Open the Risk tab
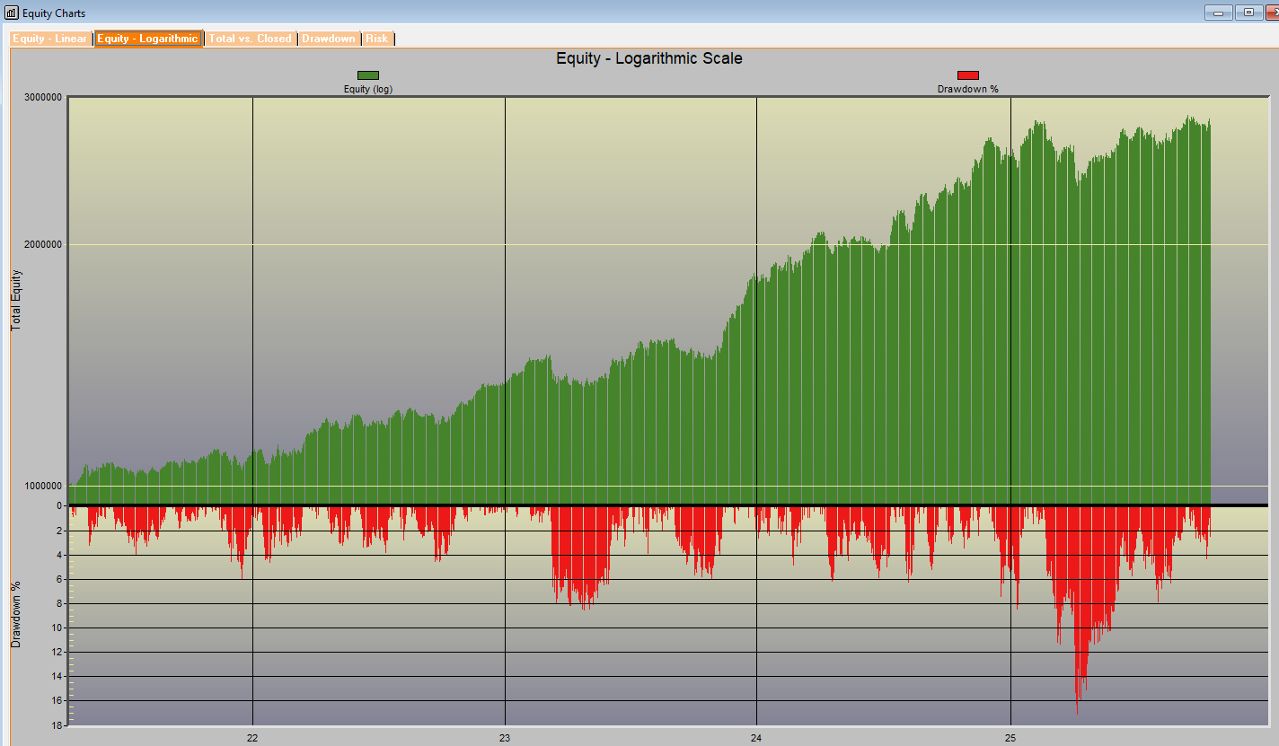Image resolution: width=1279 pixels, height=746 pixels. click(377, 39)
